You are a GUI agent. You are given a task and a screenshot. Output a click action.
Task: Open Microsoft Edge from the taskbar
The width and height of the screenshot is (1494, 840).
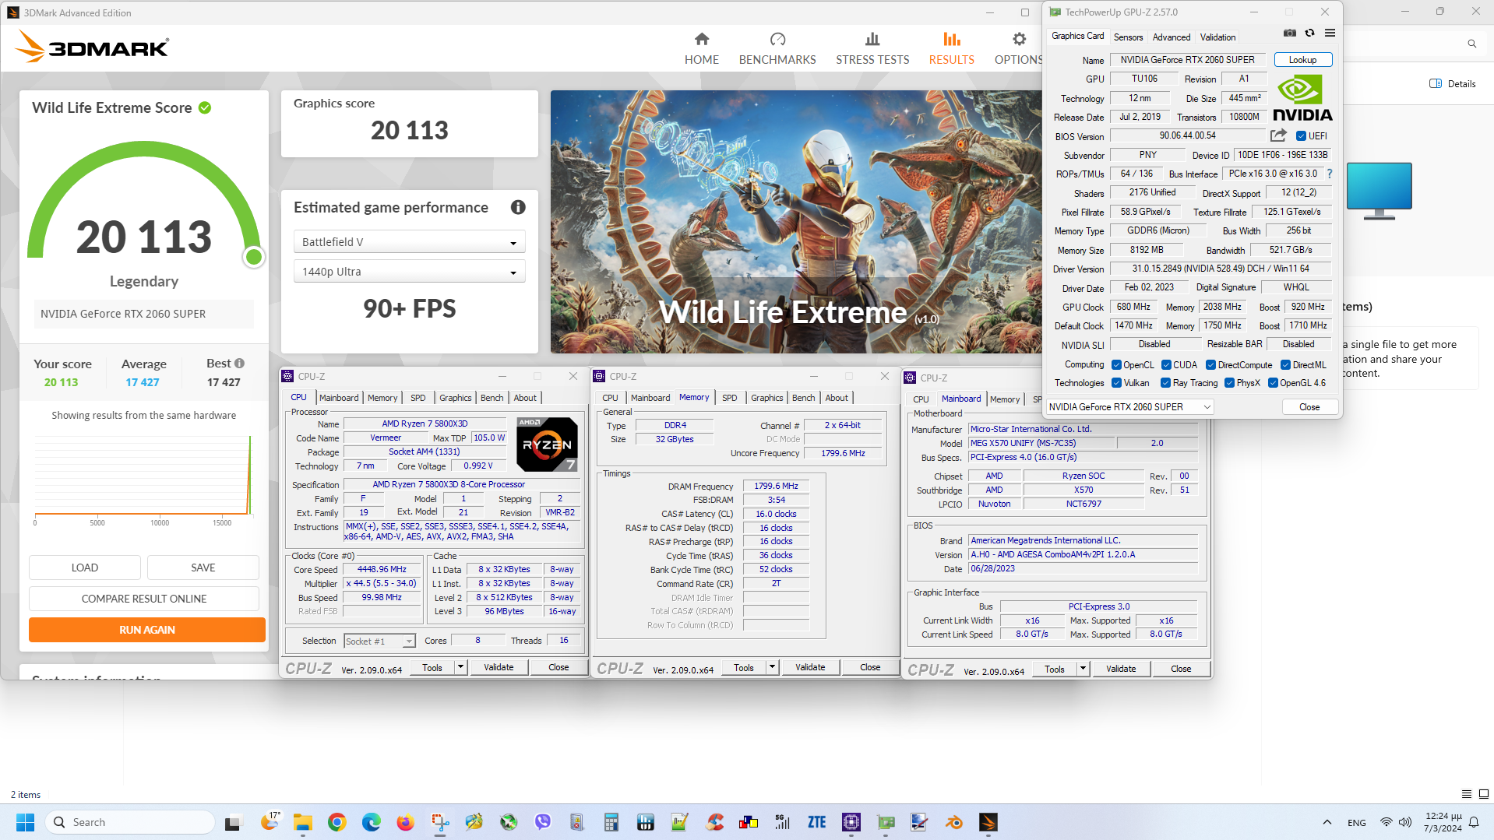(x=371, y=822)
